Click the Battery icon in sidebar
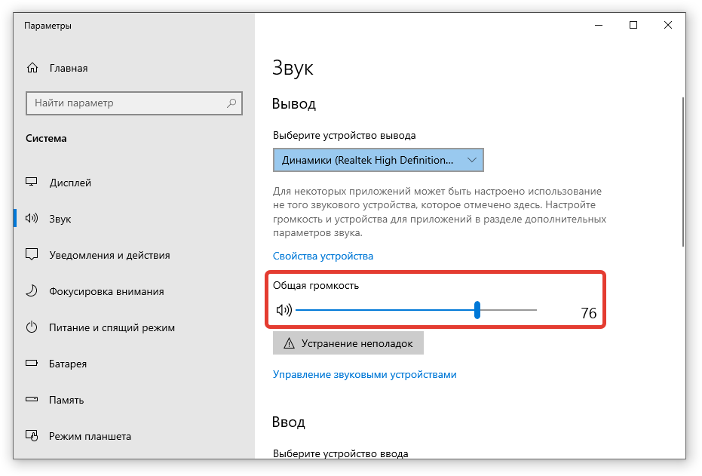Screen dimensions: 702x476 click(x=32, y=364)
